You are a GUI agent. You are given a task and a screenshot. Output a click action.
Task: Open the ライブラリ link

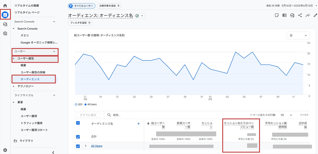click(26, 141)
